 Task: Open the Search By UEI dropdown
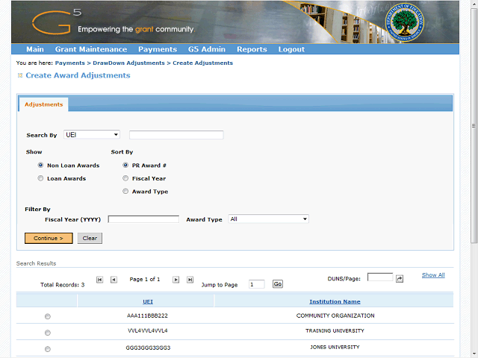pyautogui.click(x=92, y=135)
